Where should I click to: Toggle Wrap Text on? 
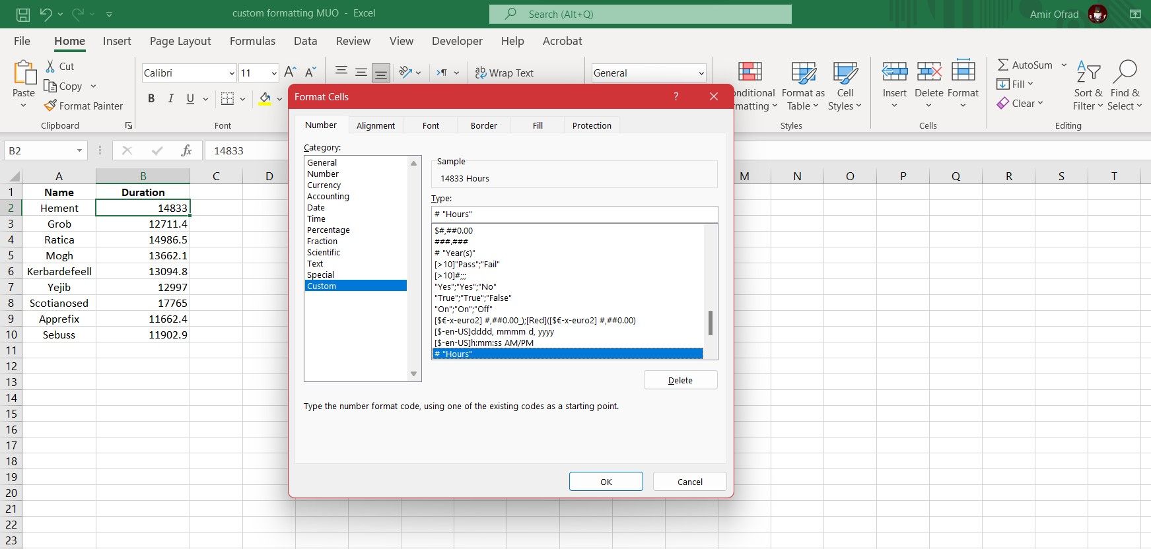(505, 73)
